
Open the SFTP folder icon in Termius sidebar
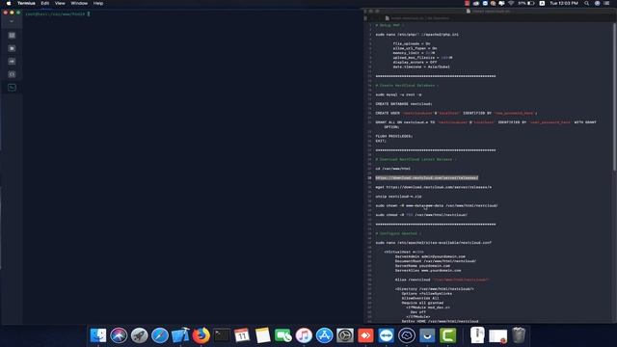click(x=12, y=48)
